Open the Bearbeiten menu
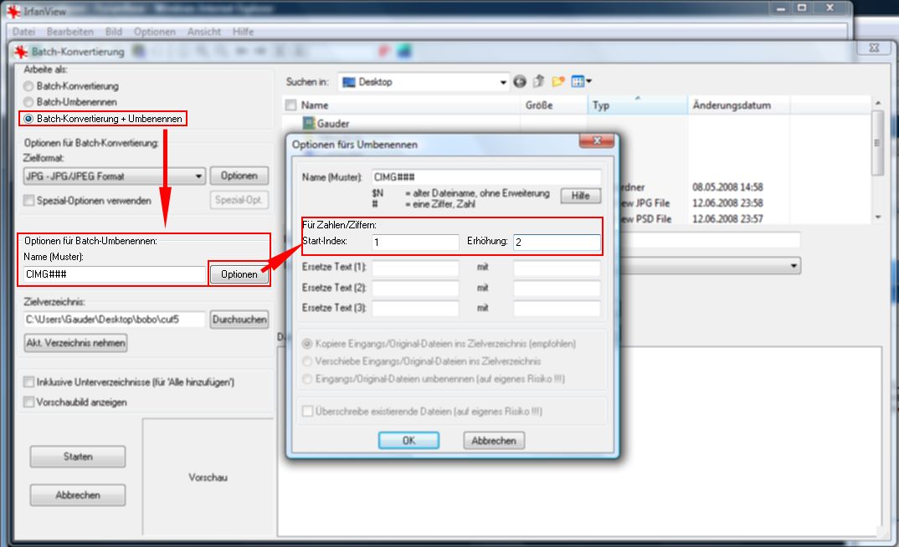Image resolution: width=899 pixels, height=547 pixels. [70, 32]
